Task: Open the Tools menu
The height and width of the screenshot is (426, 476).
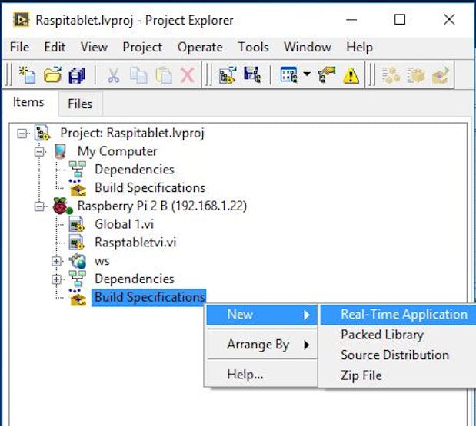Action: coord(253,48)
